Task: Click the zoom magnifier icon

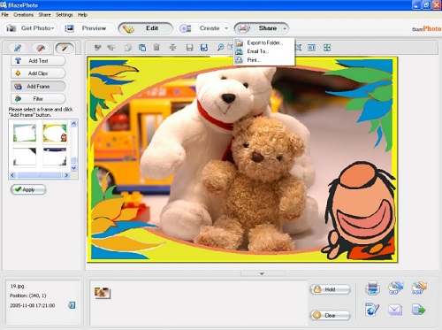Action: tap(220, 48)
